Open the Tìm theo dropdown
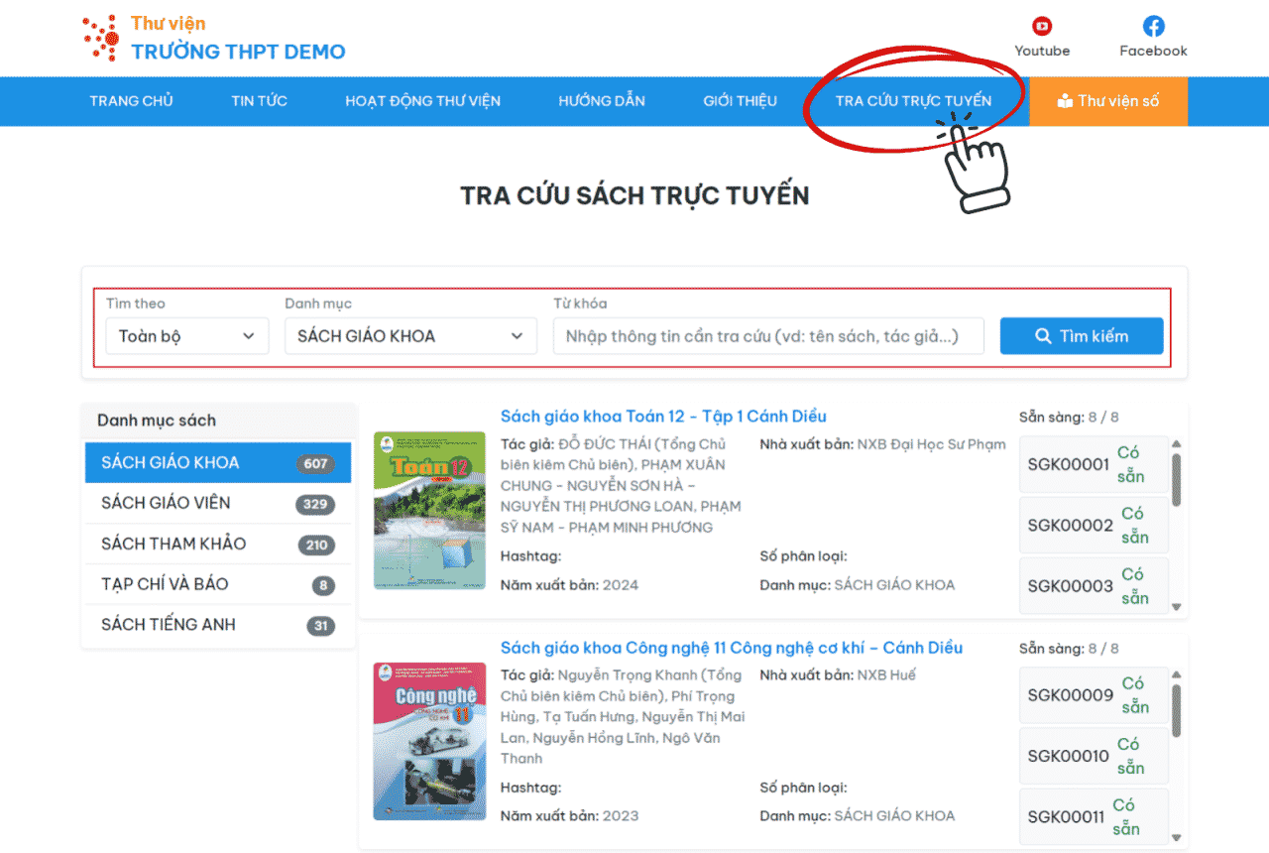The width and height of the screenshot is (1269, 853). point(186,336)
